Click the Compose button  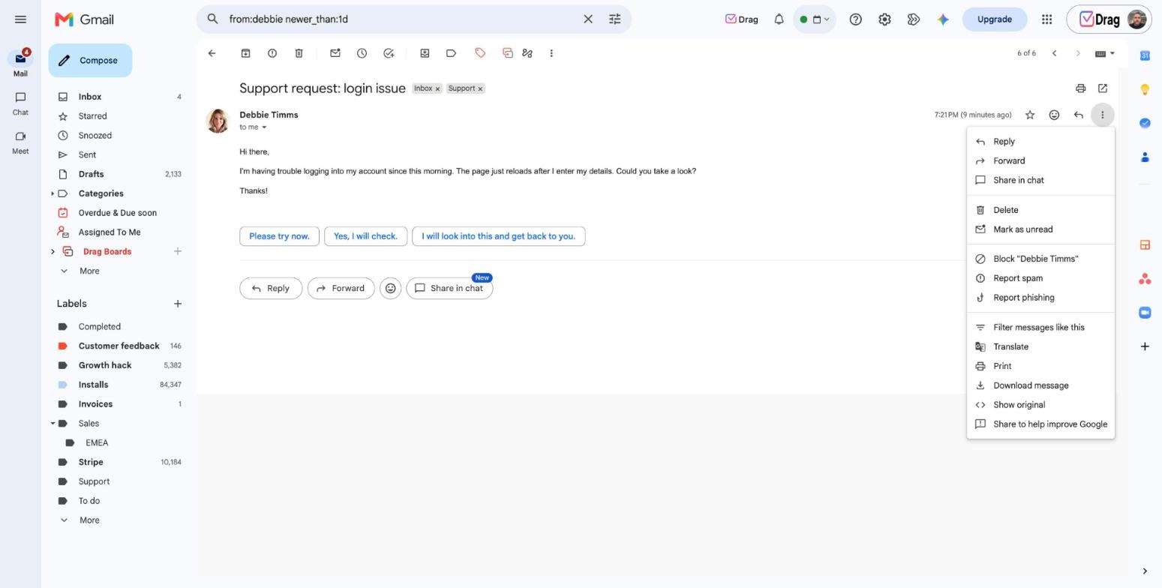click(x=90, y=61)
